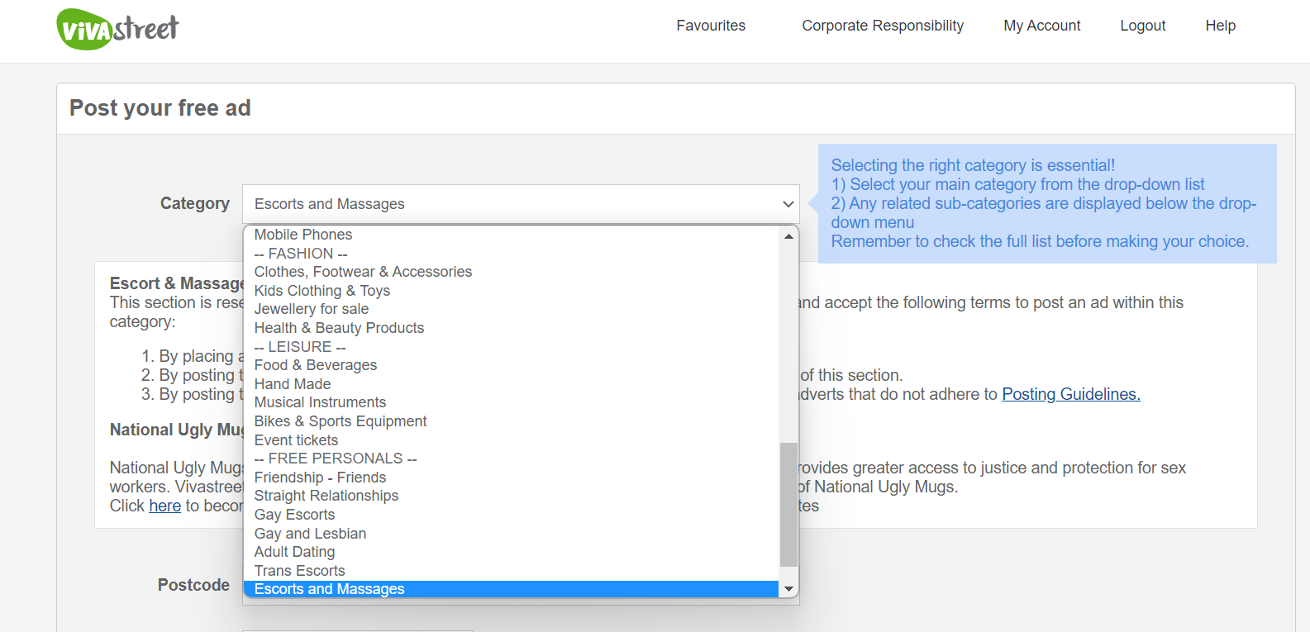The height and width of the screenshot is (632, 1310).
Task: Click the Logout link
Action: pos(1142,26)
